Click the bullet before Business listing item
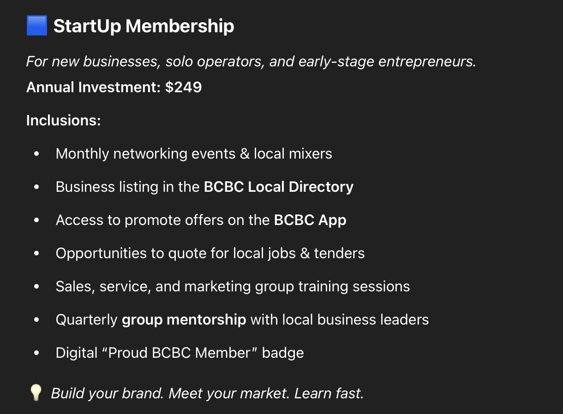The width and height of the screenshot is (563, 414). (x=37, y=187)
